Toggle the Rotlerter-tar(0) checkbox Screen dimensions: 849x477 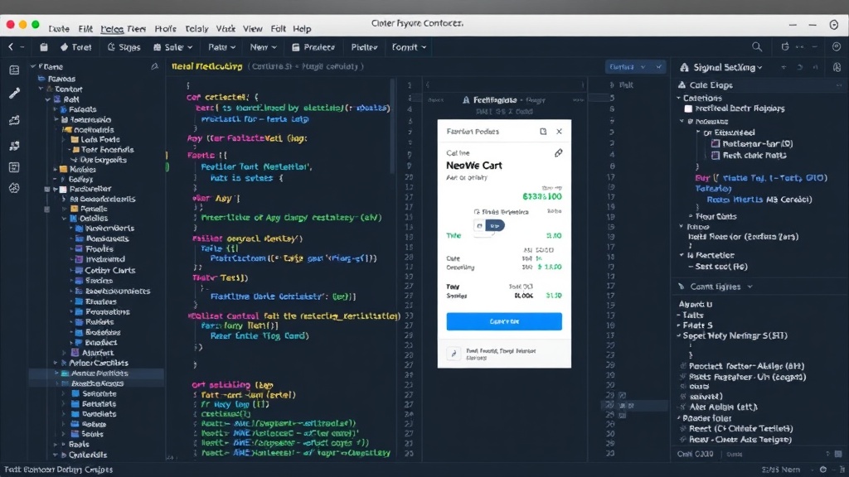coord(716,144)
